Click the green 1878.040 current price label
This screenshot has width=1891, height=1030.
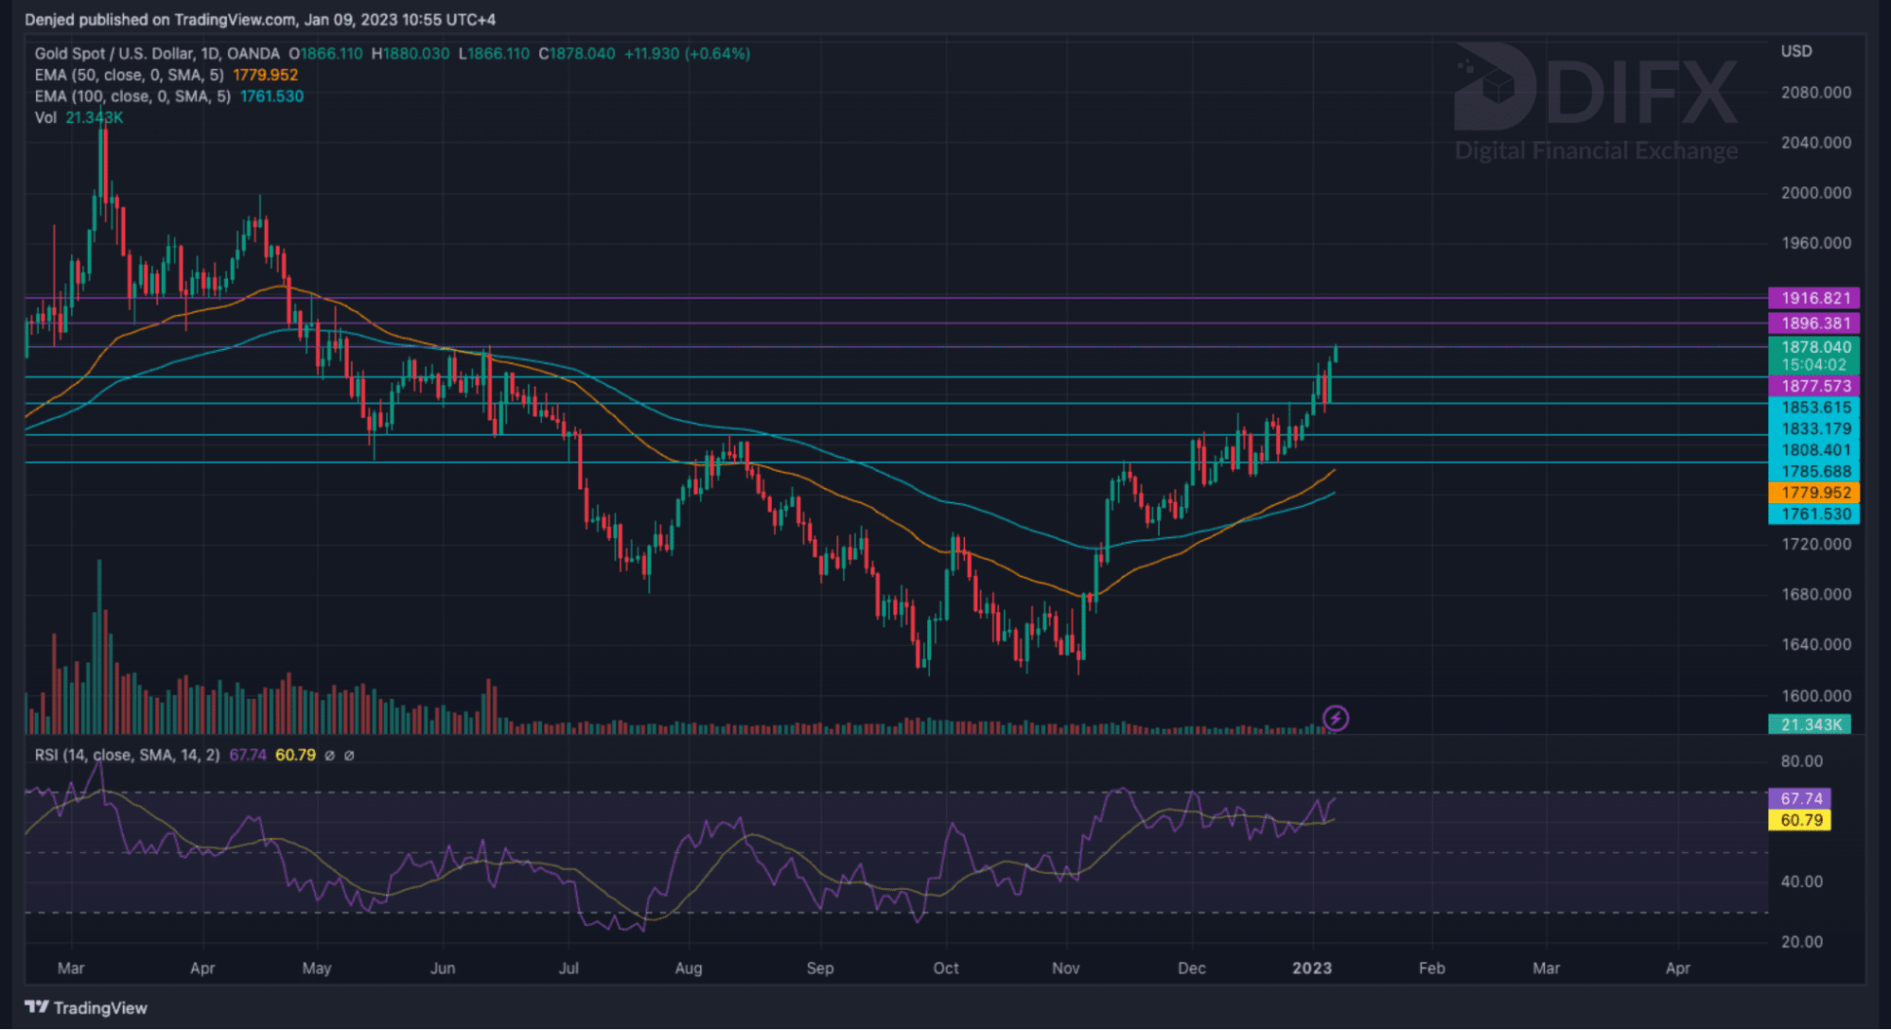(1813, 348)
